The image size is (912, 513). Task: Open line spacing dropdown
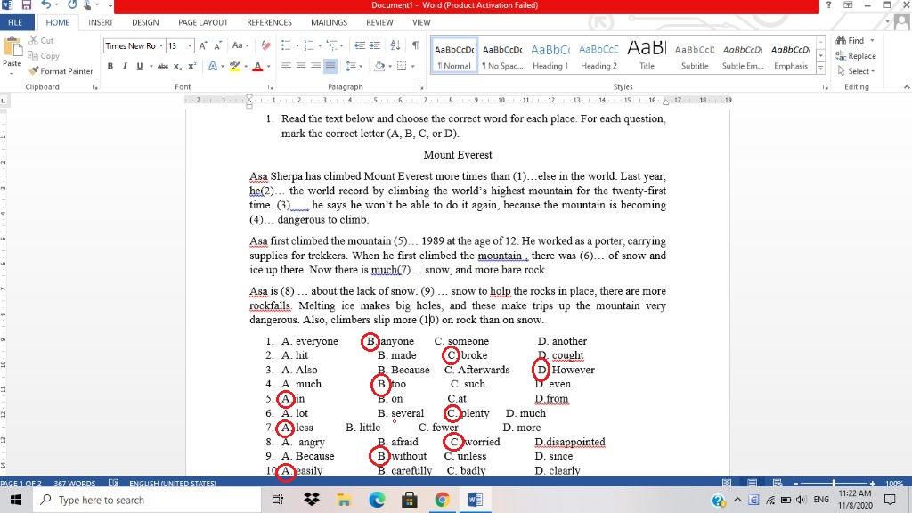[x=354, y=66]
